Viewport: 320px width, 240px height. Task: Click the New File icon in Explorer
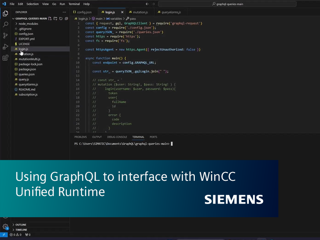click(x=50, y=18)
